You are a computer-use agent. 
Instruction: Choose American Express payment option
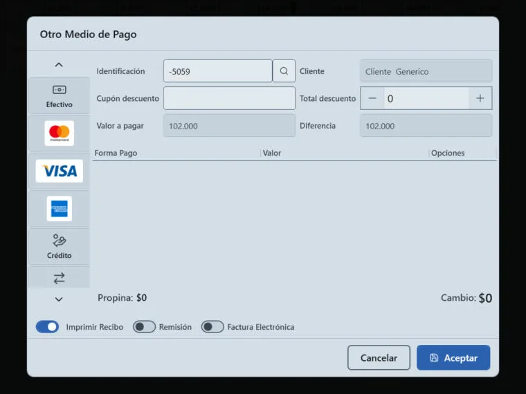pos(59,209)
